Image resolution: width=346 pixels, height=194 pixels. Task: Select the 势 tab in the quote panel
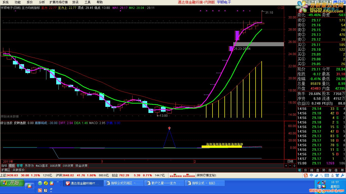coord(324,170)
